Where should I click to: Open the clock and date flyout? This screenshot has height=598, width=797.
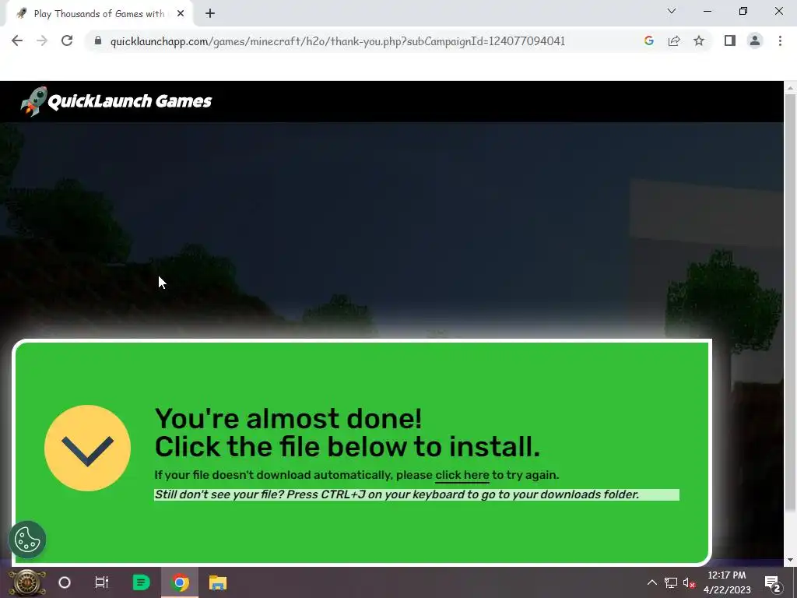(x=727, y=582)
